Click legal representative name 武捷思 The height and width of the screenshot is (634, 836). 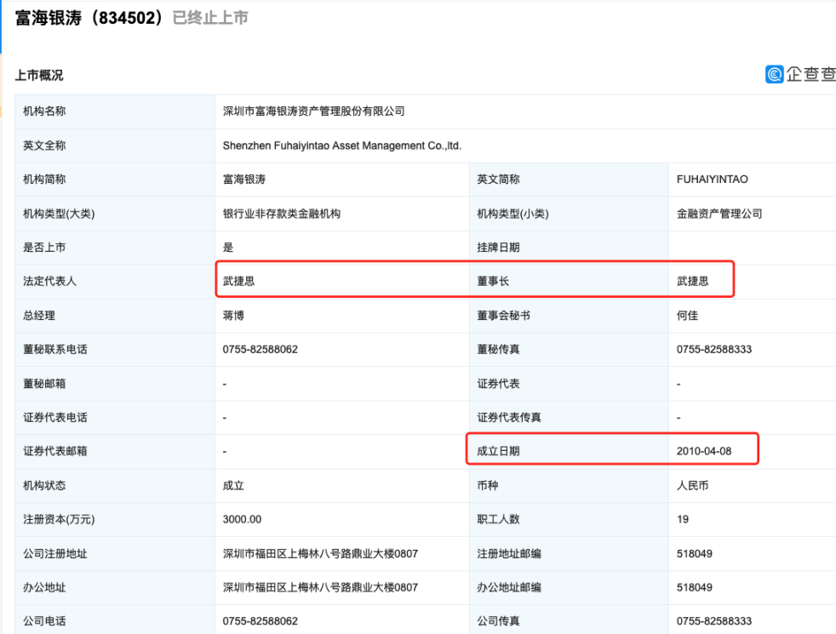click(239, 282)
